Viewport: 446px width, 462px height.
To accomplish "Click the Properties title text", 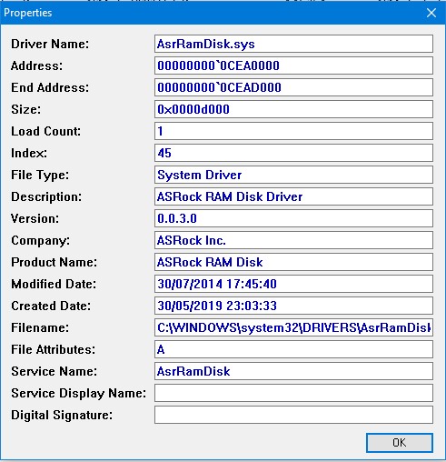I will [27, 13].
